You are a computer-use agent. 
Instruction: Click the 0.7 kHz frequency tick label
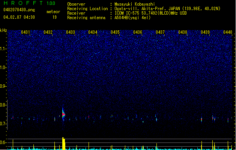[x=3, y=124]
